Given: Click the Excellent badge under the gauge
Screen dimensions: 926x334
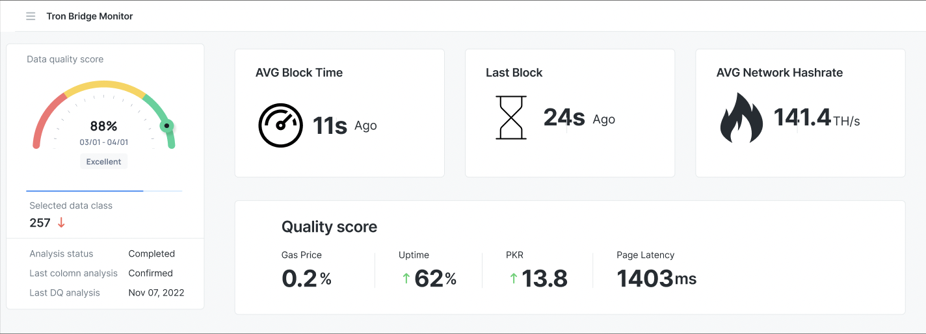Looking at the screenshot, I should tap(104, 162).
